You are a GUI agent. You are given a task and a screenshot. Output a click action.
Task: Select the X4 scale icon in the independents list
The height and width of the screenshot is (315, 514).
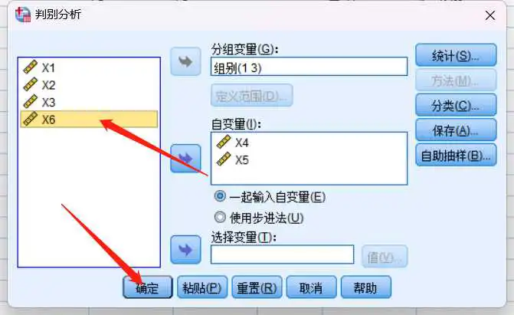(x=224, y=142)
